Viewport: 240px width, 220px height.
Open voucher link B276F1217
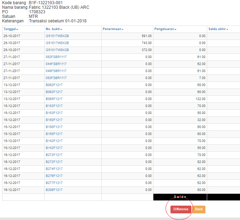pyautogui.click(x=54, y=176)
